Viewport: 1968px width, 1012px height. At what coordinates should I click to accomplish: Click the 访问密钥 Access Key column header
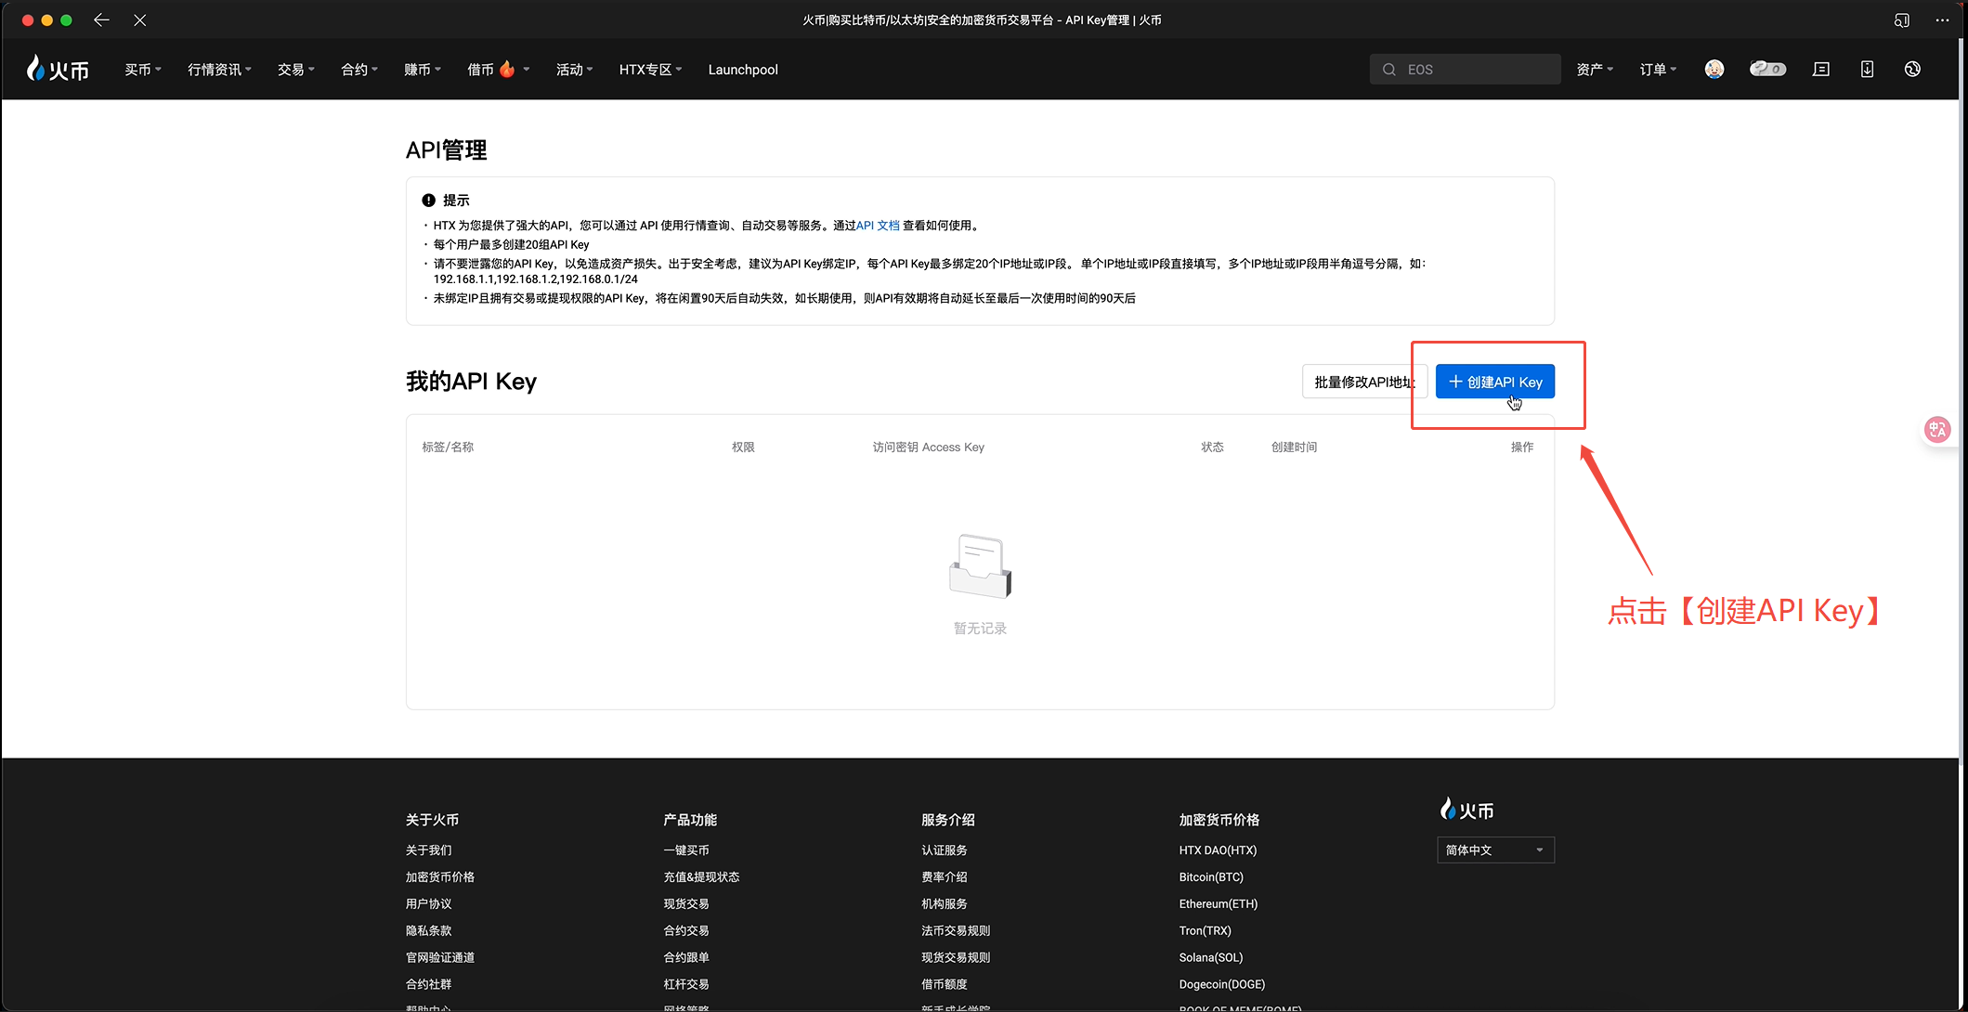[928, 447]
